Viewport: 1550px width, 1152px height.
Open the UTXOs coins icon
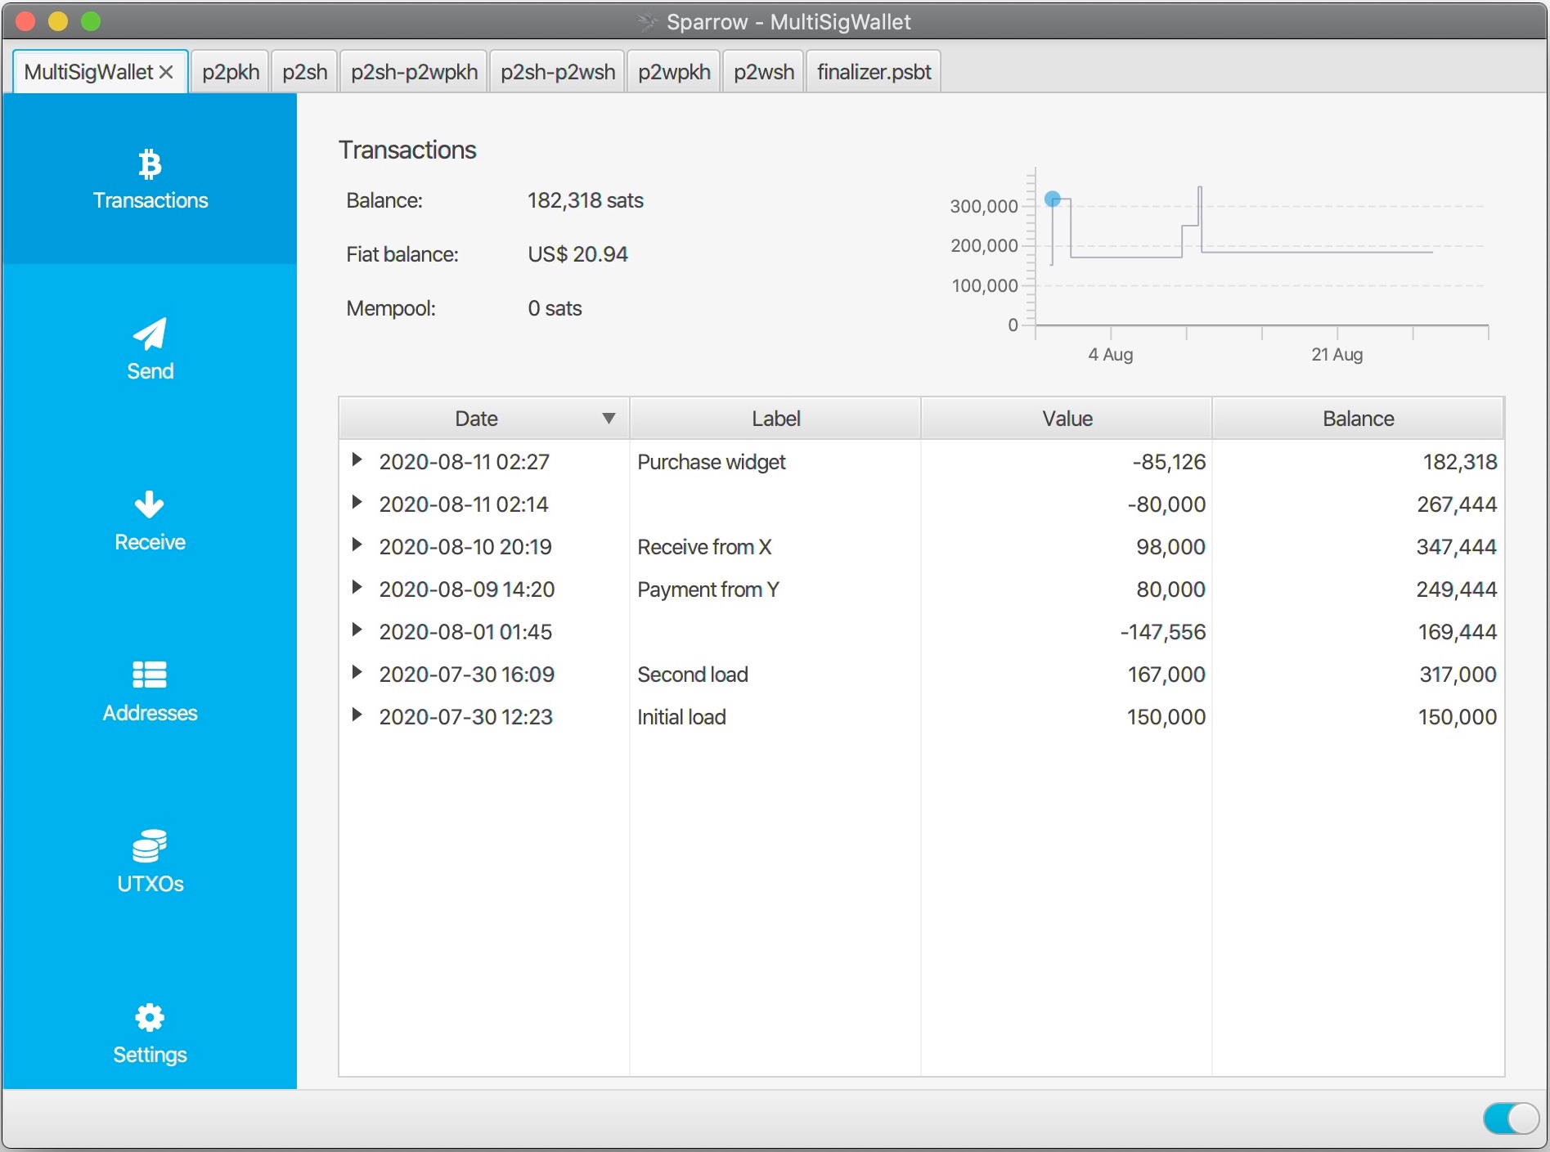click(x=150, y=846)
